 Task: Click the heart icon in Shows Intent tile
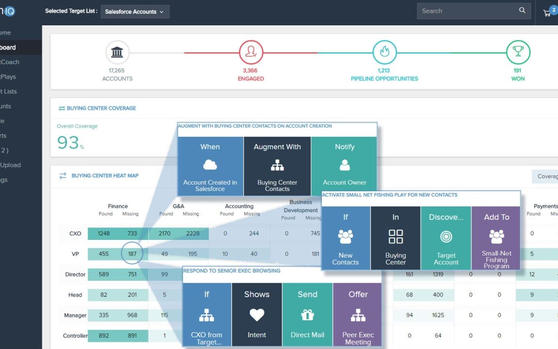point(257,315)
